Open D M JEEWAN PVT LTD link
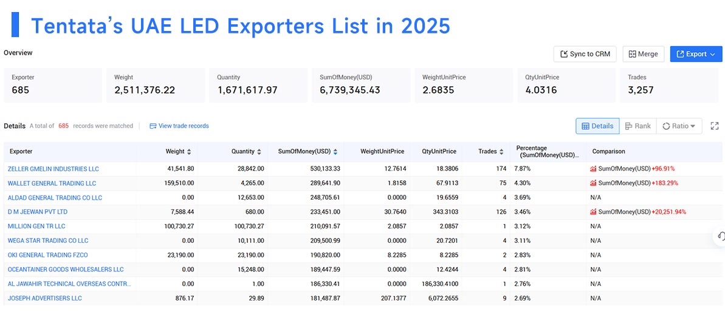 click(38, 212)
